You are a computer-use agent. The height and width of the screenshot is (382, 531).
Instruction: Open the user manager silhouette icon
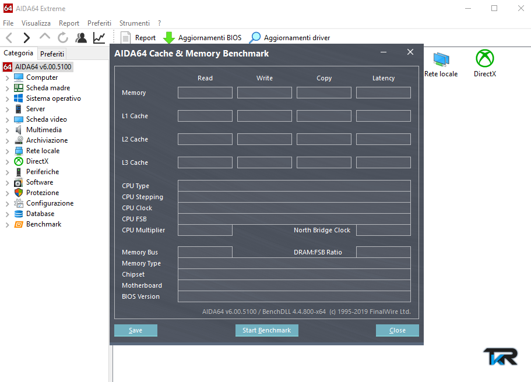pyautogui.click(x=81, y=37)
